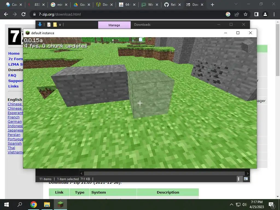Click the grass block icon in Minecraft title bar
This screenshot has height=210, width=280.
28,33
